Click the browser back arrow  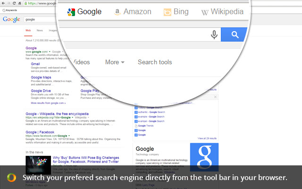click(3, 3)
